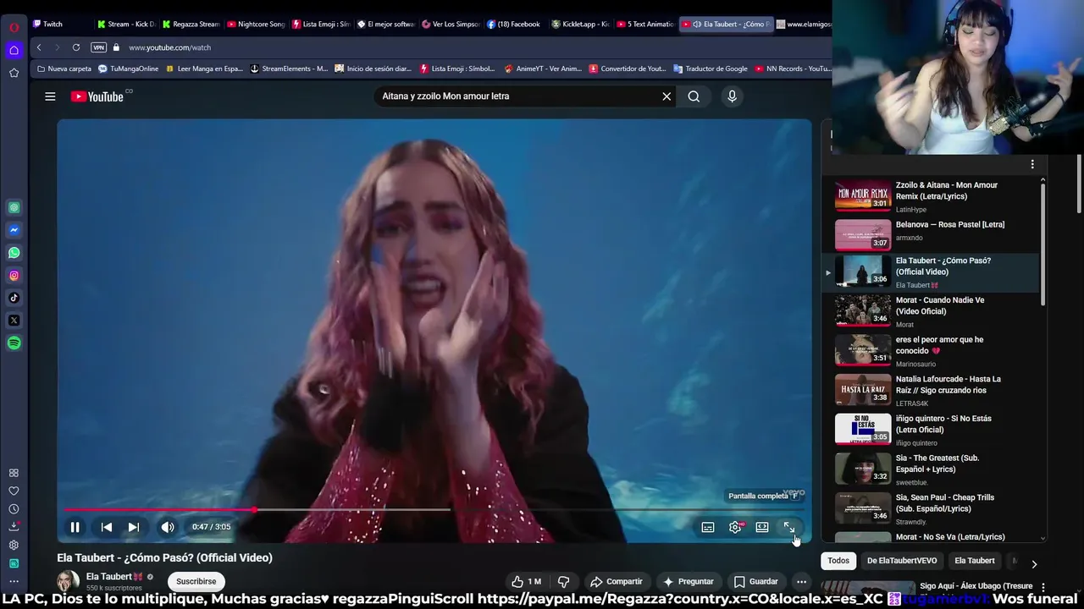Open TuMangaOnline bookmark
Image resolution: width=1084 pixels, height=609 pixels.
tap(129, 69)
